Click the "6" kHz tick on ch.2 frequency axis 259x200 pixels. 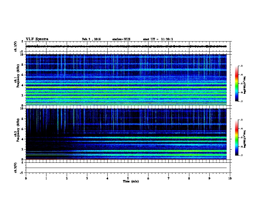pos(23,129)
